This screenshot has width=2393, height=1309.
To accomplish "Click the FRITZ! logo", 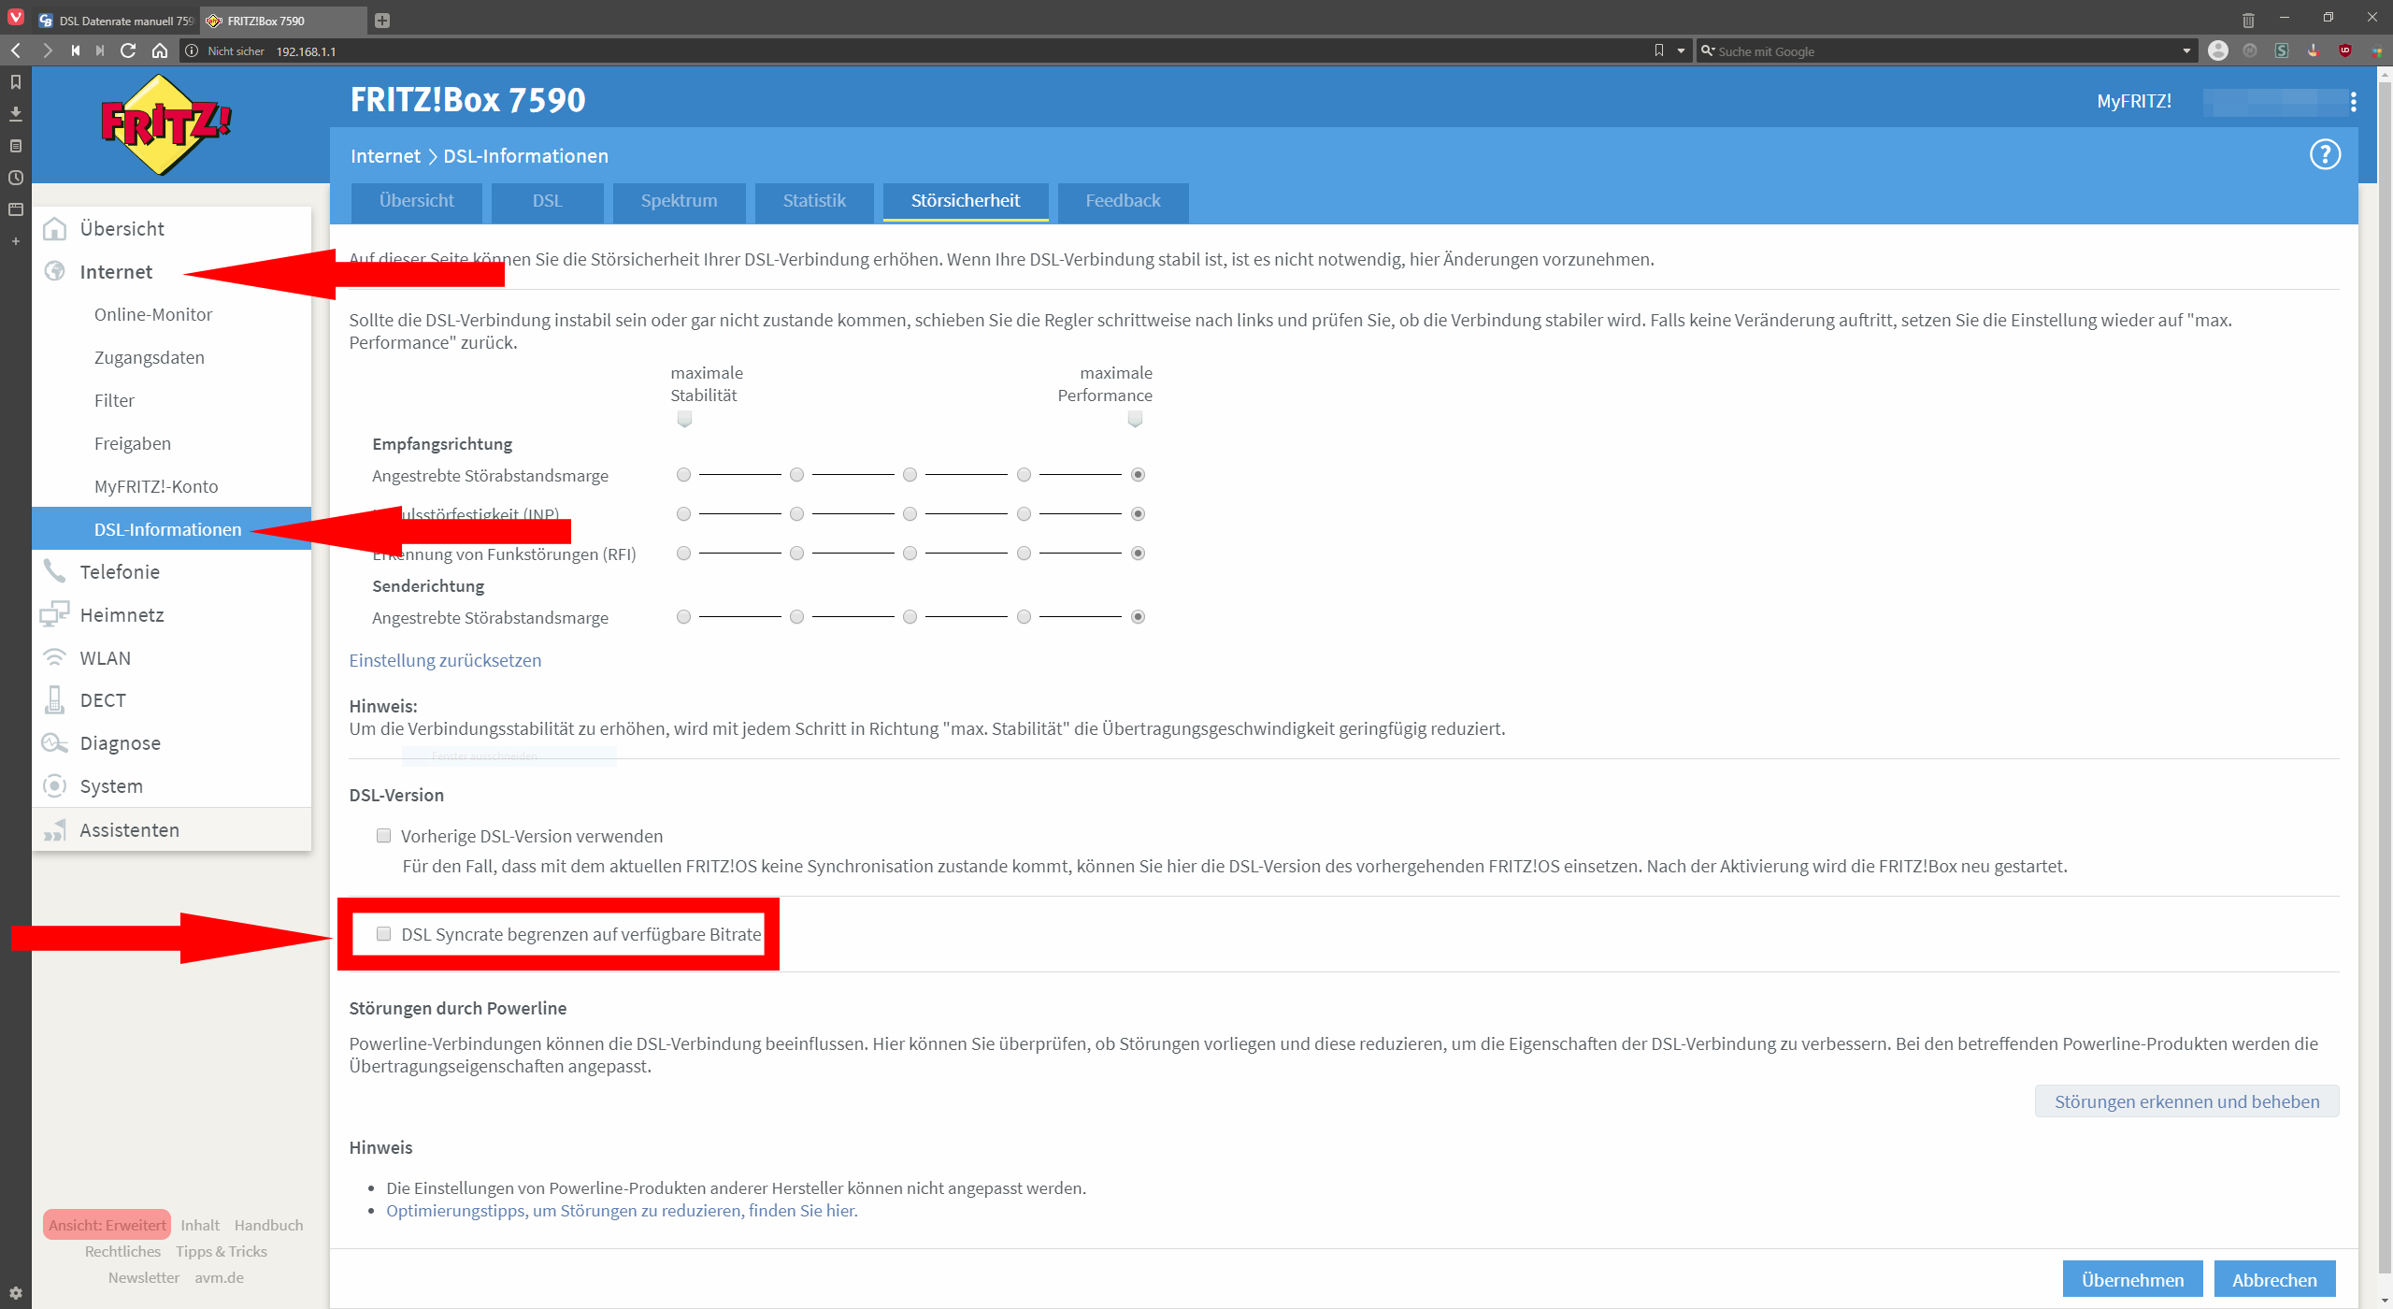I will tap(165, 125).
